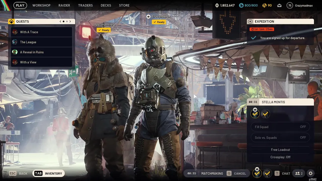Click The League quest portrait icon
The height and width of the screenshot is (181, 322).
(15, 42)
